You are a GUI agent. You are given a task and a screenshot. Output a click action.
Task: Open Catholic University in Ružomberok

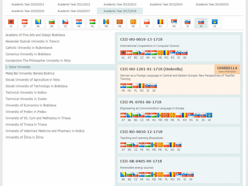29,48
